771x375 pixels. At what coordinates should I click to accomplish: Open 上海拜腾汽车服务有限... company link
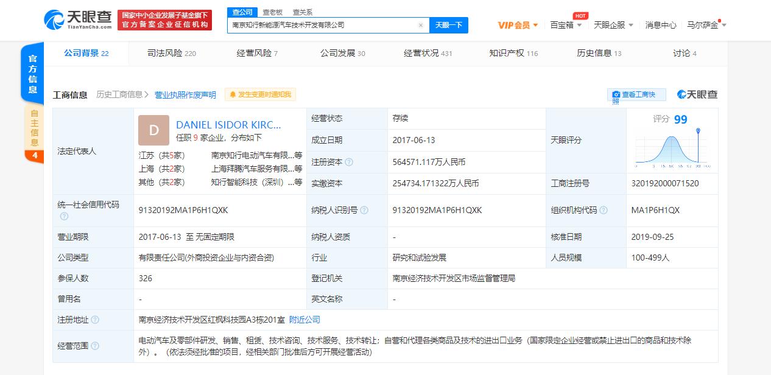(256, 169)
